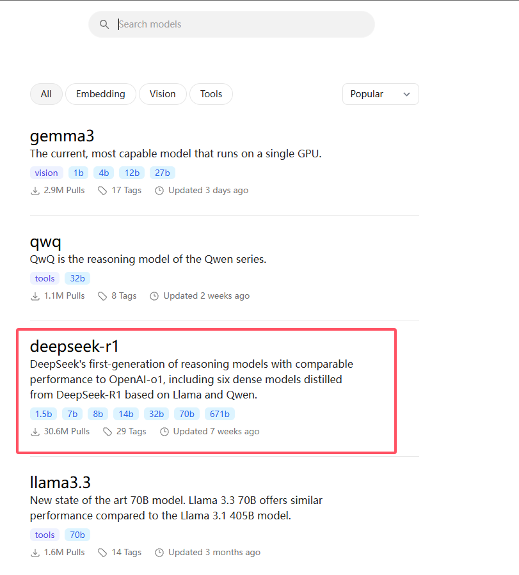Select the All filter tab
Viewport: 519px width, 575px height.
pyautogui.click(x=46, y=94)
